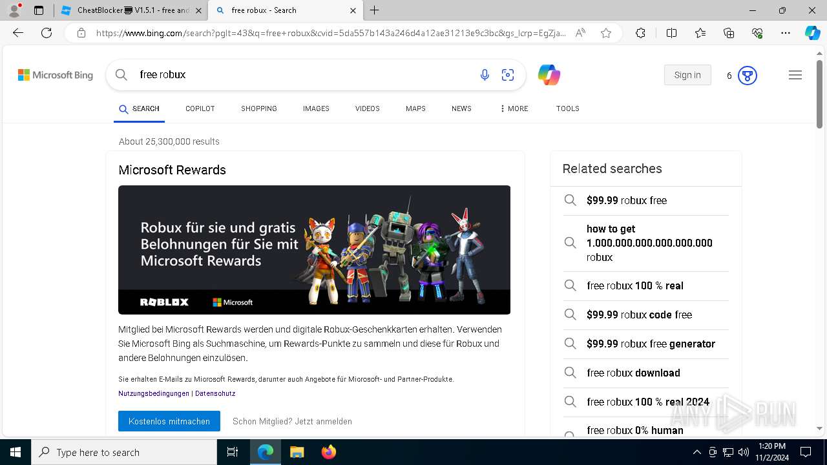This screenshot has height=465, width=827.
Task: Click the Sign in button
Action: pyautogui.click(x=687, y=75)
